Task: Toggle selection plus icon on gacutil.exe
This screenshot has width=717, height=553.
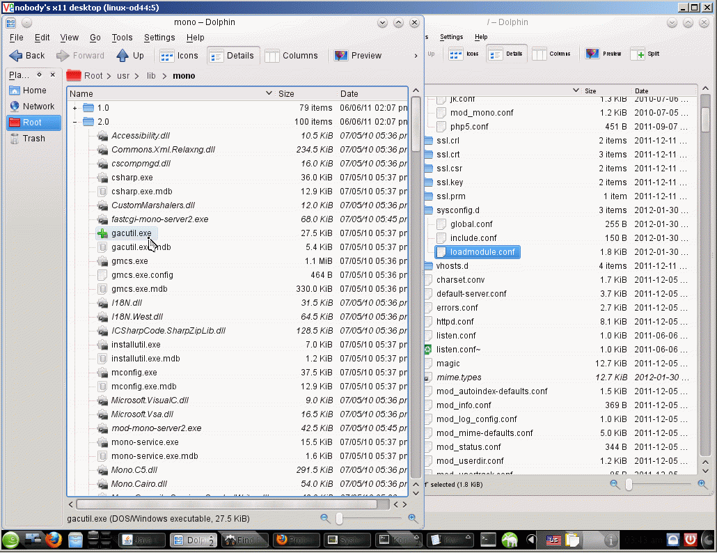Action: coord(102,233)
